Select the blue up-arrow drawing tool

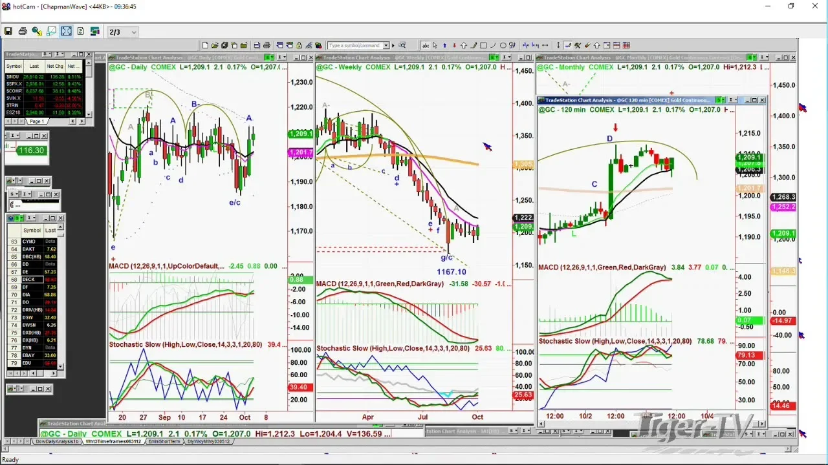click(444, 45)
